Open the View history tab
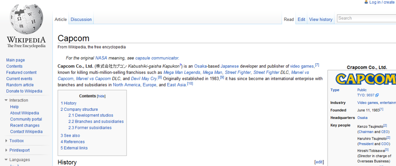The image size is (396, 166). tap(321, 19)
